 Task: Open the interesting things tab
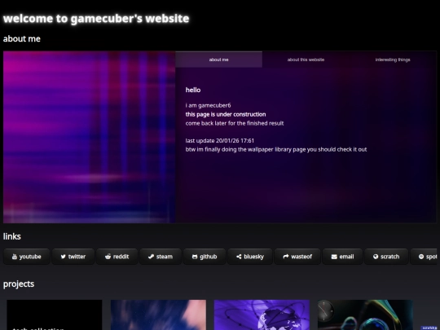pos(393,59)
